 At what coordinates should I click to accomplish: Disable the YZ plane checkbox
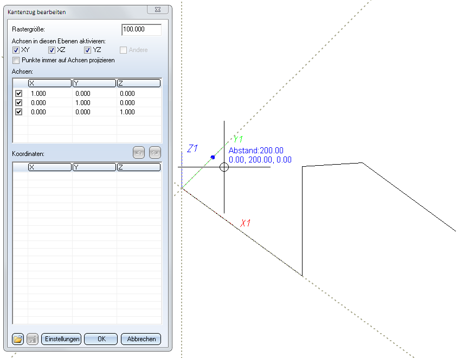click(x=88, y=50)
